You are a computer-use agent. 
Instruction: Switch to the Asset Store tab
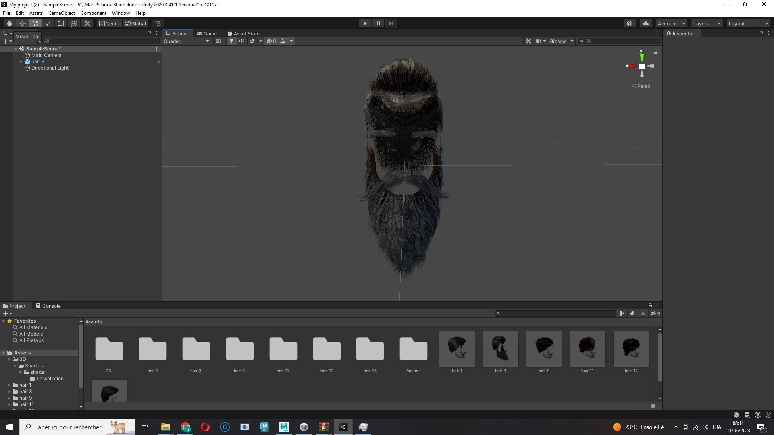click(243, 33)
